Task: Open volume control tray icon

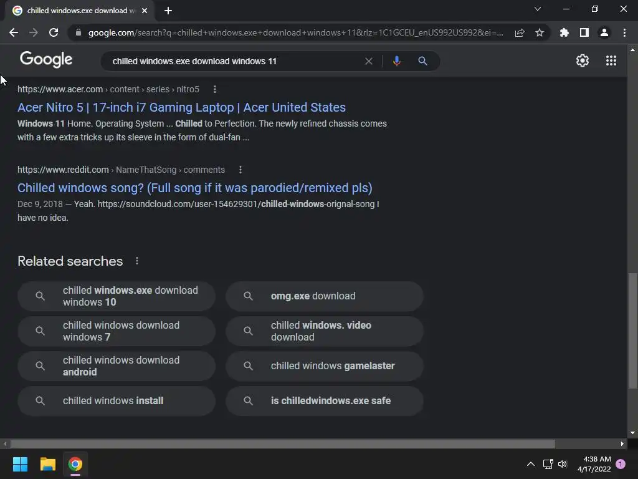Action: 563,464
